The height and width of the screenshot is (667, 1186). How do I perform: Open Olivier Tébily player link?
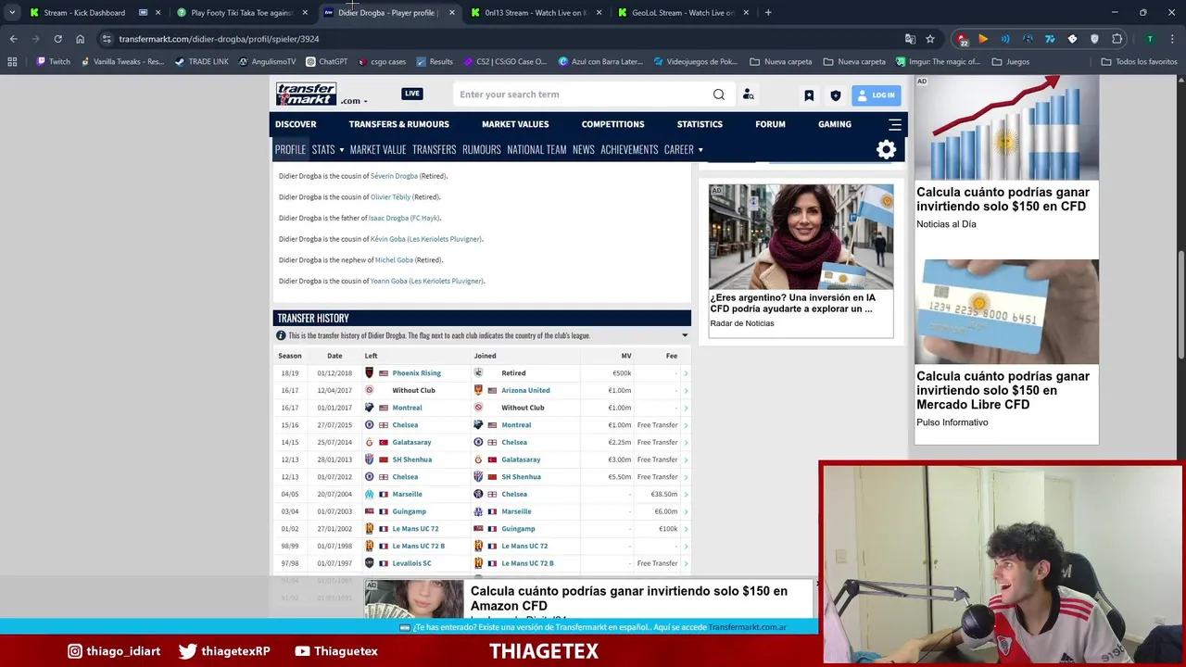390,197
